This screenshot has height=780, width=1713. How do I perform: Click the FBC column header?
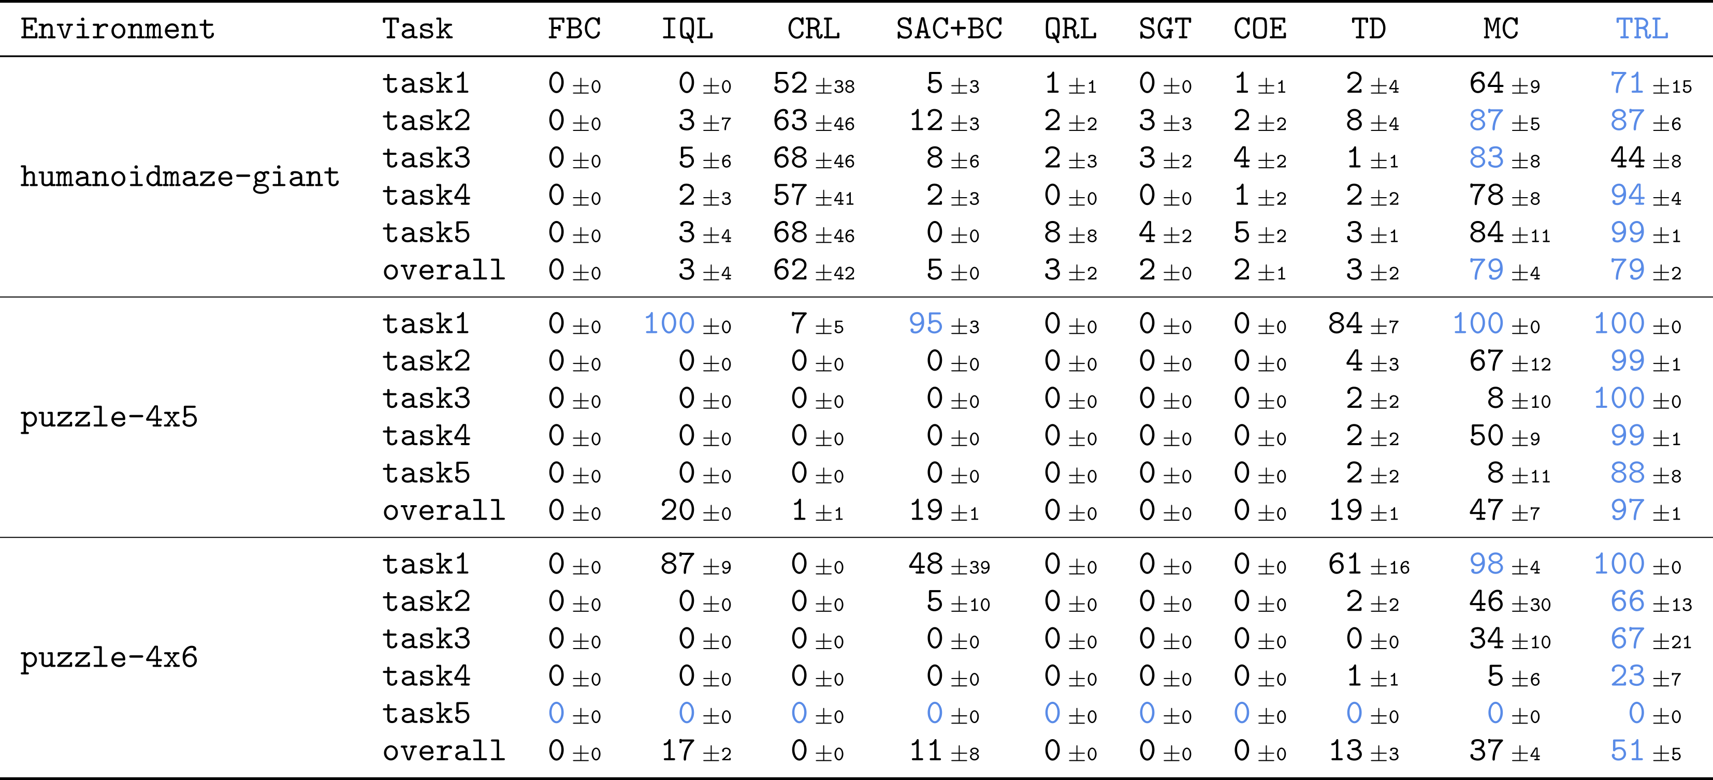pos(574,29)
